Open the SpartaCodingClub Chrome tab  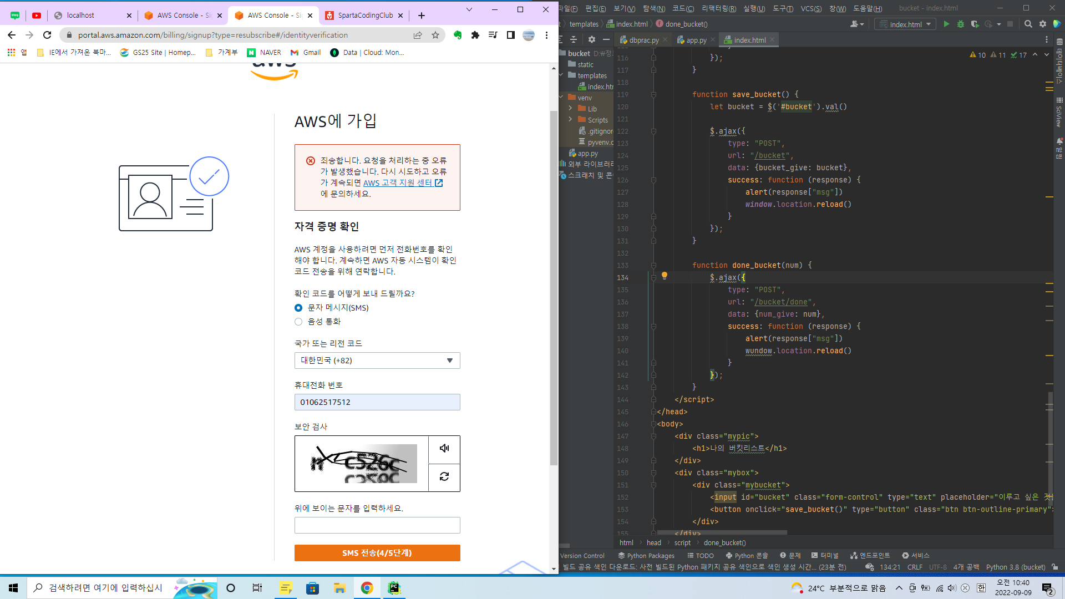[365, 16]
